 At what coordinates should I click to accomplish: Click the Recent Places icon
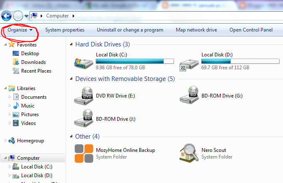[16, 71]
